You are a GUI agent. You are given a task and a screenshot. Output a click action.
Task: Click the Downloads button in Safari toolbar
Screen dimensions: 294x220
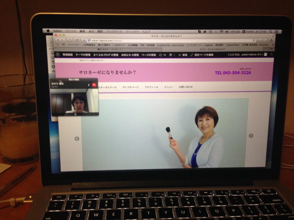[271, 40]
